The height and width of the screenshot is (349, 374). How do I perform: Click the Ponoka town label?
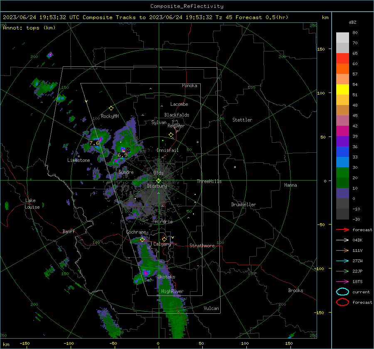pos(189,85)
